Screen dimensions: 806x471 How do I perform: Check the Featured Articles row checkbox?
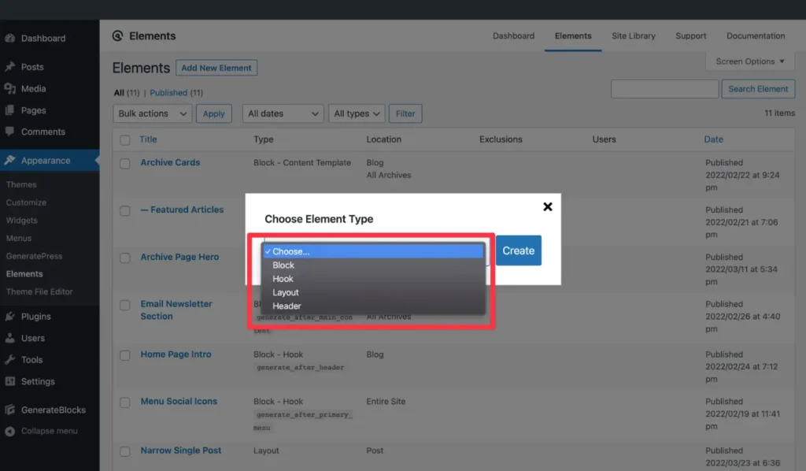(x=125, y=211)
